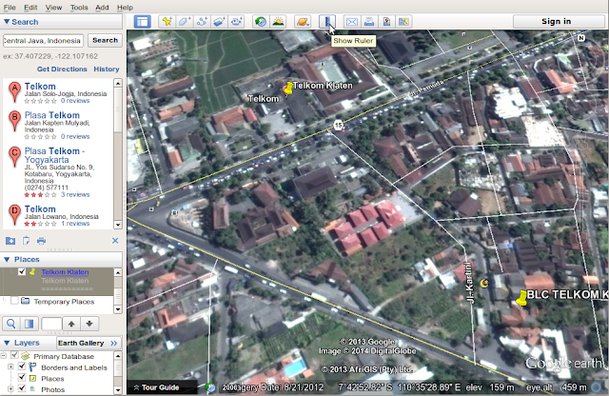609x396 pixels.
Task: Open 3 reviews of Plasa Telkom Yogyakarta
Action: click(x=75, y=194)
